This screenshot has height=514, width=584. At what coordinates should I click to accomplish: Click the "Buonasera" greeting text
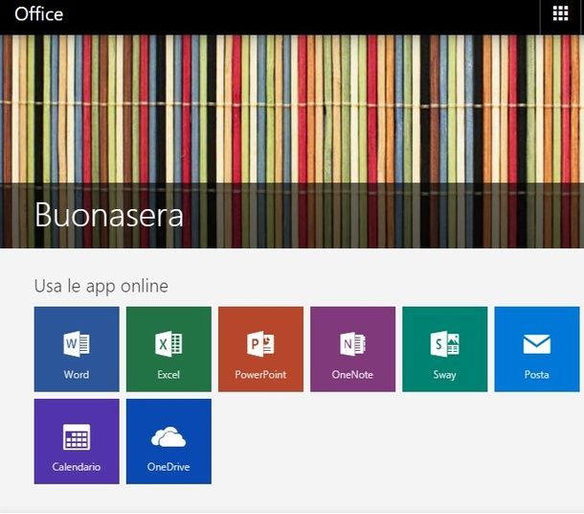(108, 214)
